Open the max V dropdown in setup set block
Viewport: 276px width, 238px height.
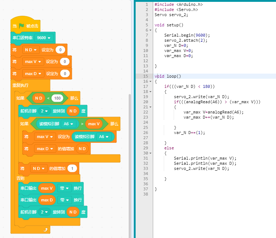(x=33, y=62)
